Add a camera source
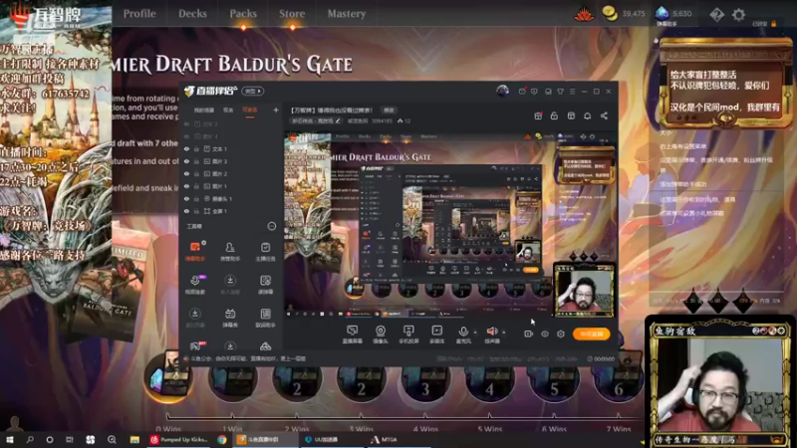The image size is (797, 448). 381,335
